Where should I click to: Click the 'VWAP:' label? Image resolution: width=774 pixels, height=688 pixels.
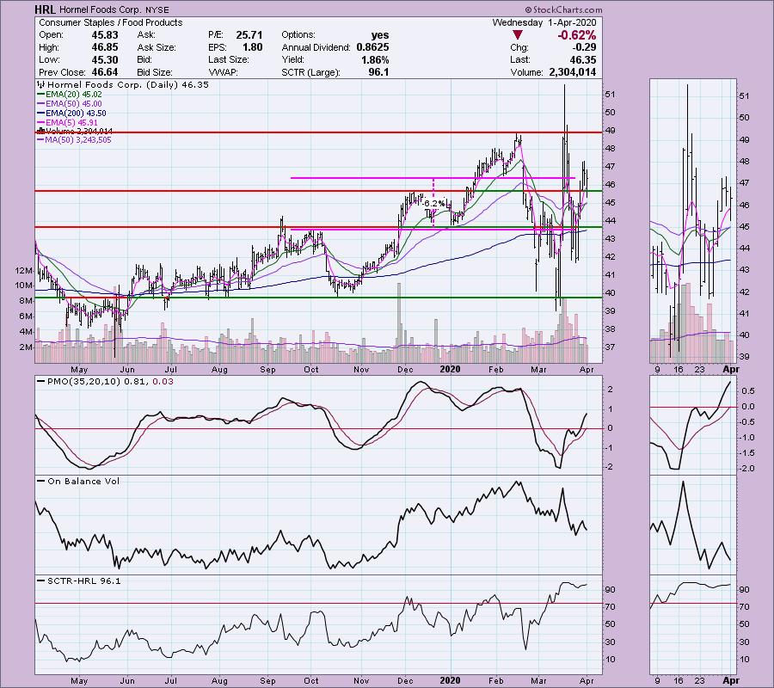coord(223,72)
